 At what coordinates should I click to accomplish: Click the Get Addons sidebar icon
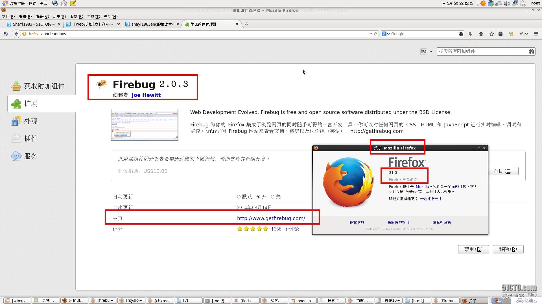[16, 85]
